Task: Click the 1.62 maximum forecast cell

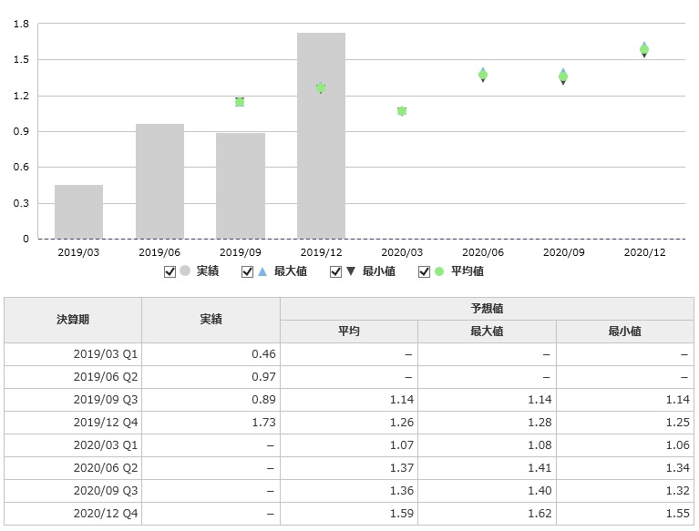Action: click(x=487, y=514)
